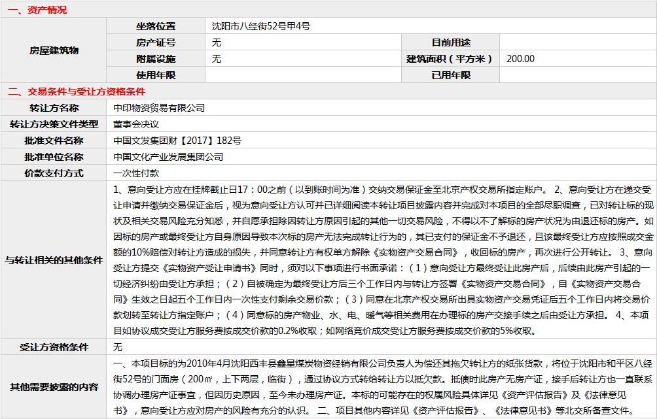Click the 建筑面积（平方米）label
Viewport: 657px width, 419px height.
(x=451, y=59)
